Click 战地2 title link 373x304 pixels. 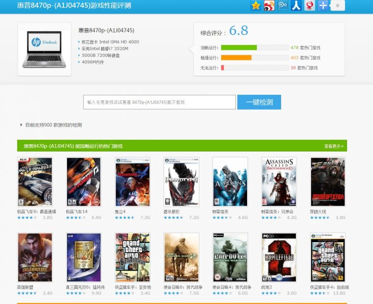[x=266, y=287]
